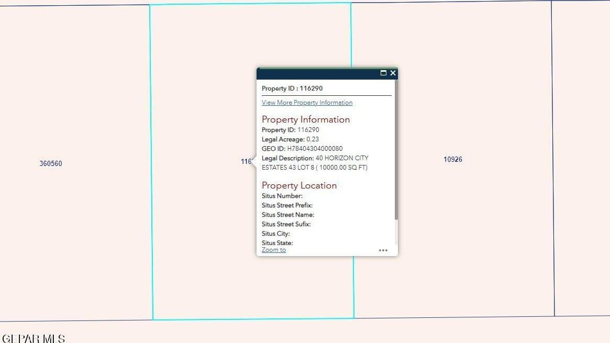Close the Property ID 116290 popup
This screenshot has width=610, height=343.
[x=393, y=73]
